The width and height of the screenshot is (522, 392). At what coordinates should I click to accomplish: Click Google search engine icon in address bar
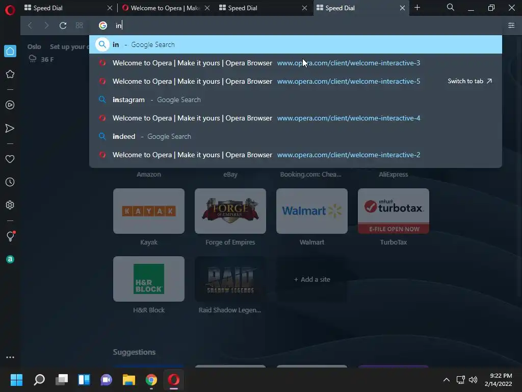point(103,26)
